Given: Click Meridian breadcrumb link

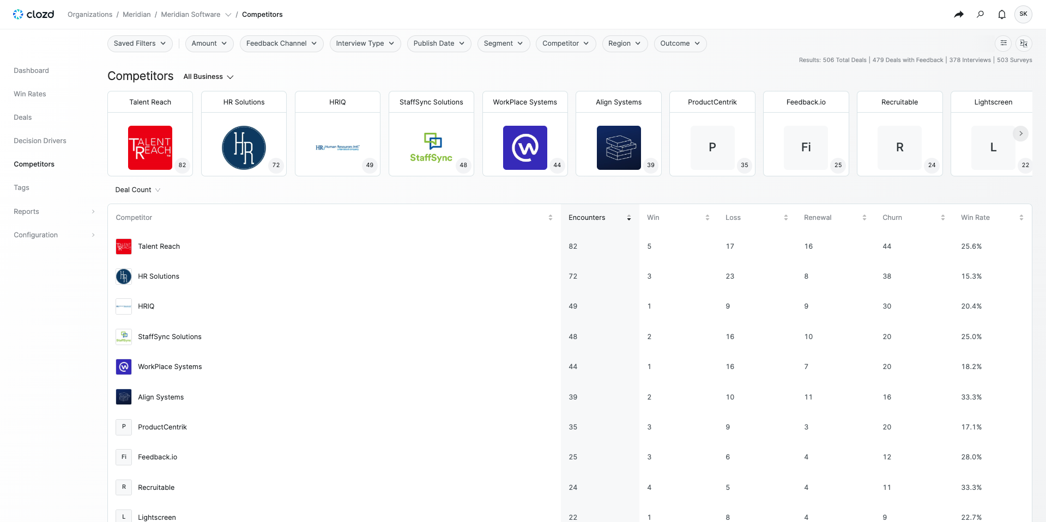Looking at the screenshot, I should pos(137,15).
